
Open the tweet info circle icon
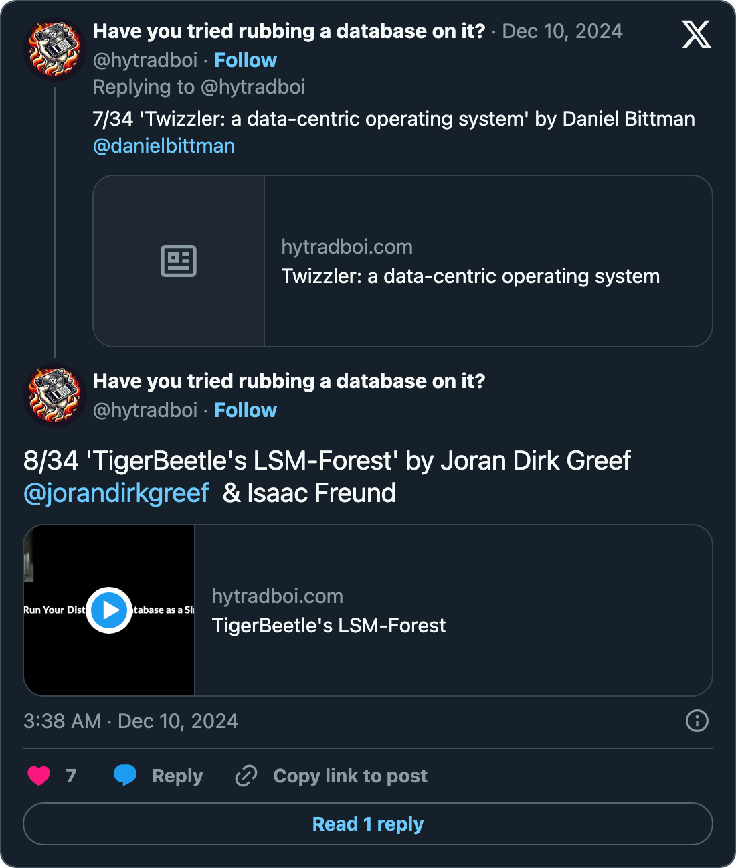click(x=697, y=721)
